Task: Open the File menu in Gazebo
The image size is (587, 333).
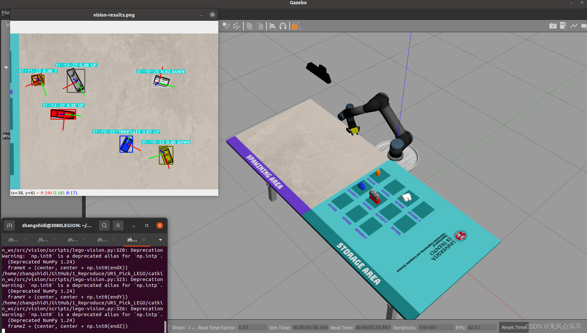Action: tap(6, 13)
